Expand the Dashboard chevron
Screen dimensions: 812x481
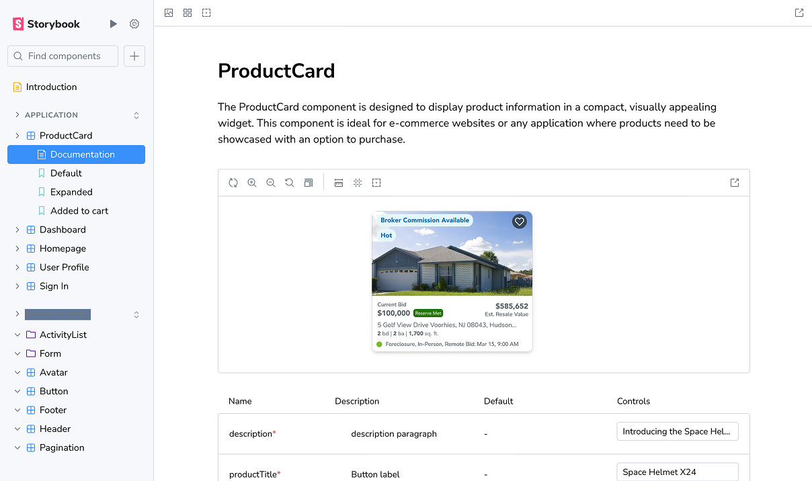coord(17,230)
